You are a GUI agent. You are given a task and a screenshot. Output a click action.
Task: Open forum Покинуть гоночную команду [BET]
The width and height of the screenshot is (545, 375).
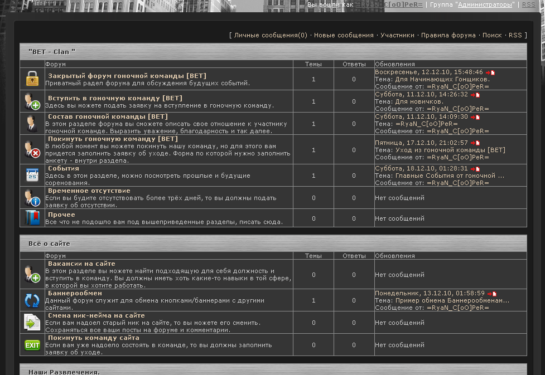point(113,139)
